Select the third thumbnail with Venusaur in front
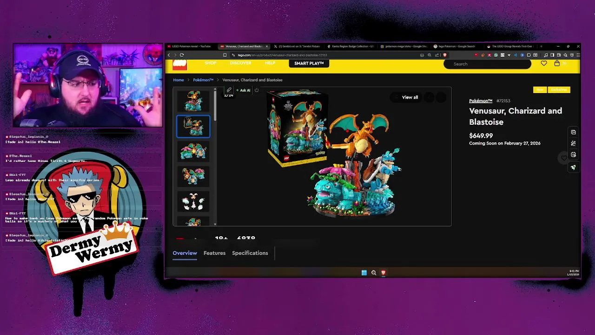This screenshot has width=595, height=335. click(x=193, y=152)
